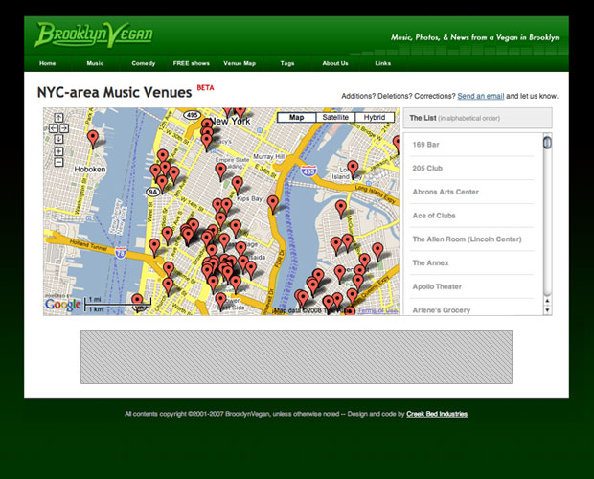Pan the map down with the arrow

pyautogui.click(x=58, y=139)
